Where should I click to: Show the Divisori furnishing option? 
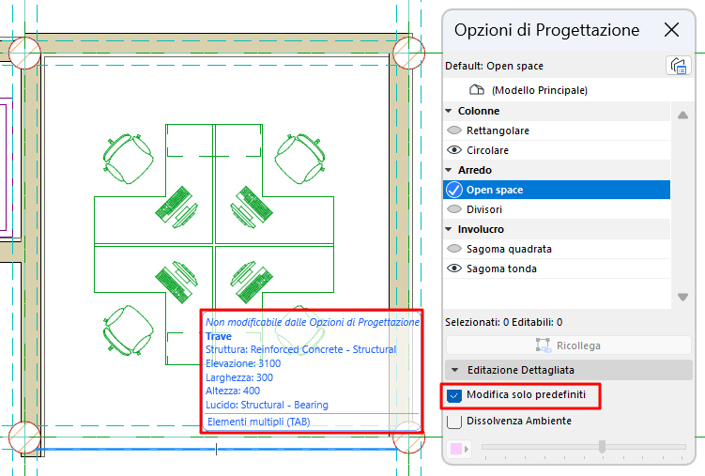coord(454,209)
